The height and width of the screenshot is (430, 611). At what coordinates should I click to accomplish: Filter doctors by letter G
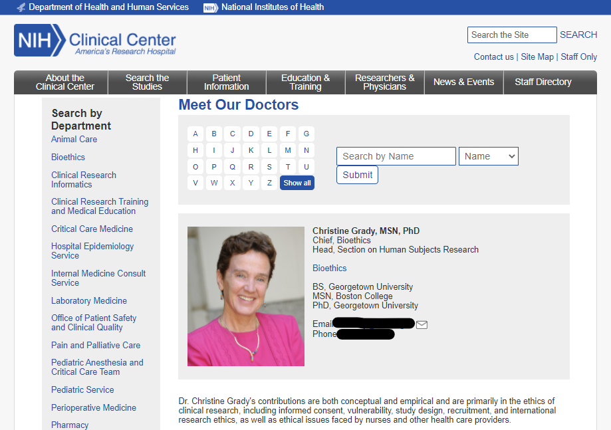(x=306, y=134)
